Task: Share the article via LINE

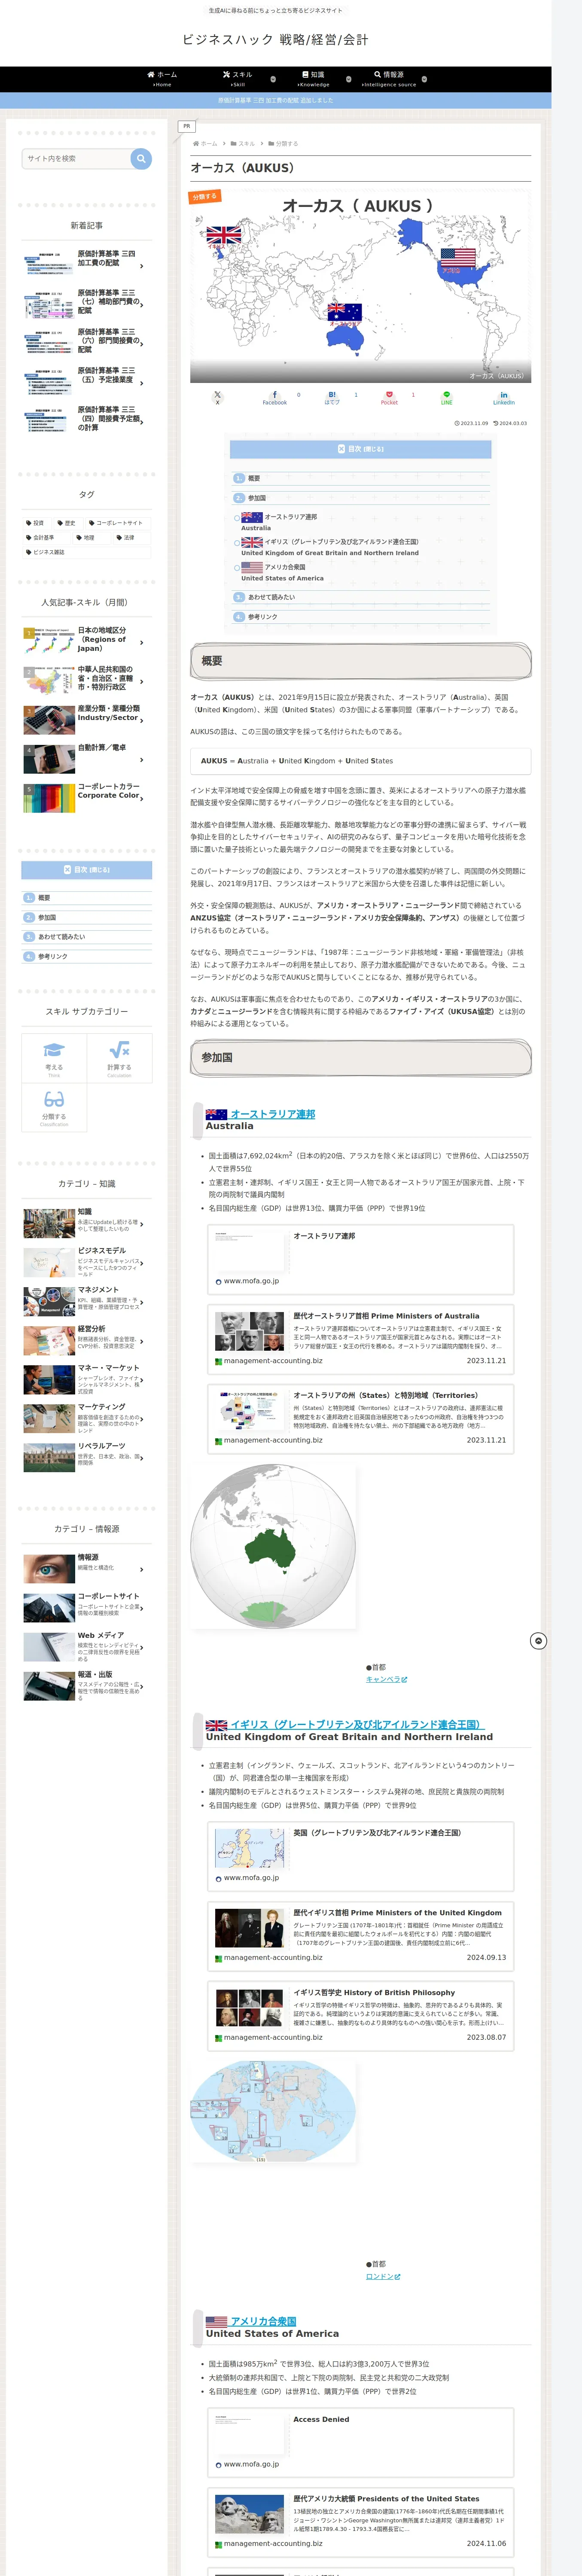Action: point(447,397)
